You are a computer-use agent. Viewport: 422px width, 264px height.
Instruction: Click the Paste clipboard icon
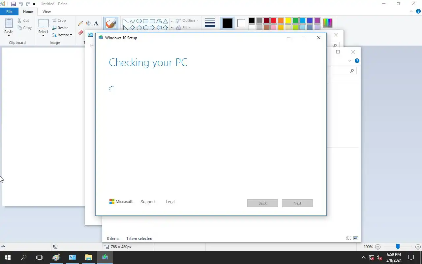(x=9, y=23)
